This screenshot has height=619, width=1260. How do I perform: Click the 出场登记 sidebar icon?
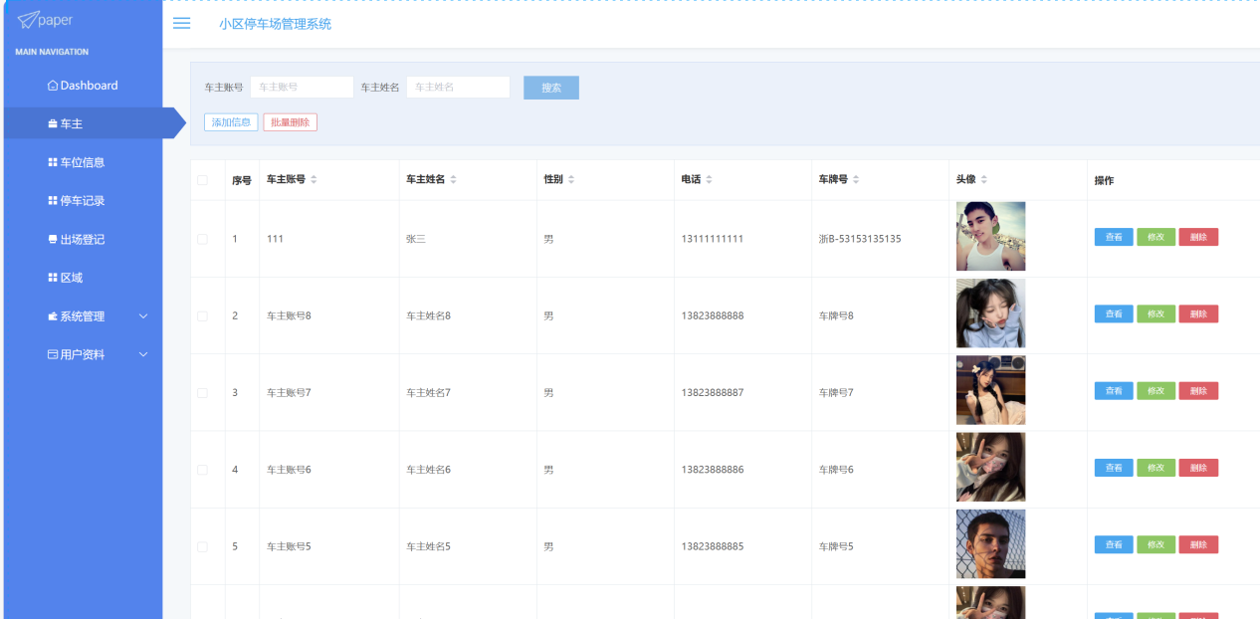[53, 239]
